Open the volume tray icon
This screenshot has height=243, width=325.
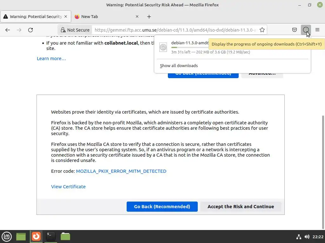coord(307,237)
